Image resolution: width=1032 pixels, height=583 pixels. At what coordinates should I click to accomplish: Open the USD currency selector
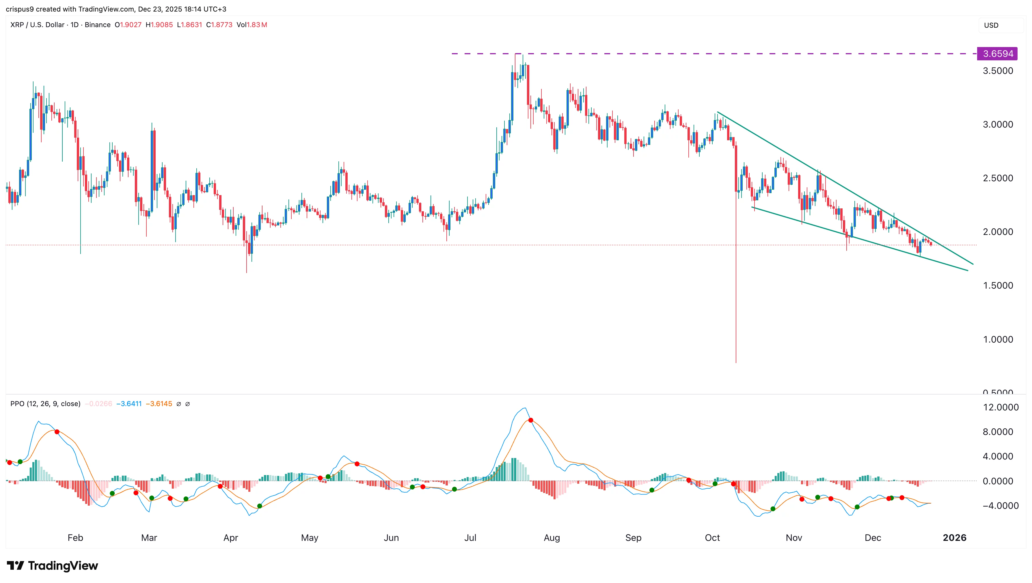point(1000,25)
